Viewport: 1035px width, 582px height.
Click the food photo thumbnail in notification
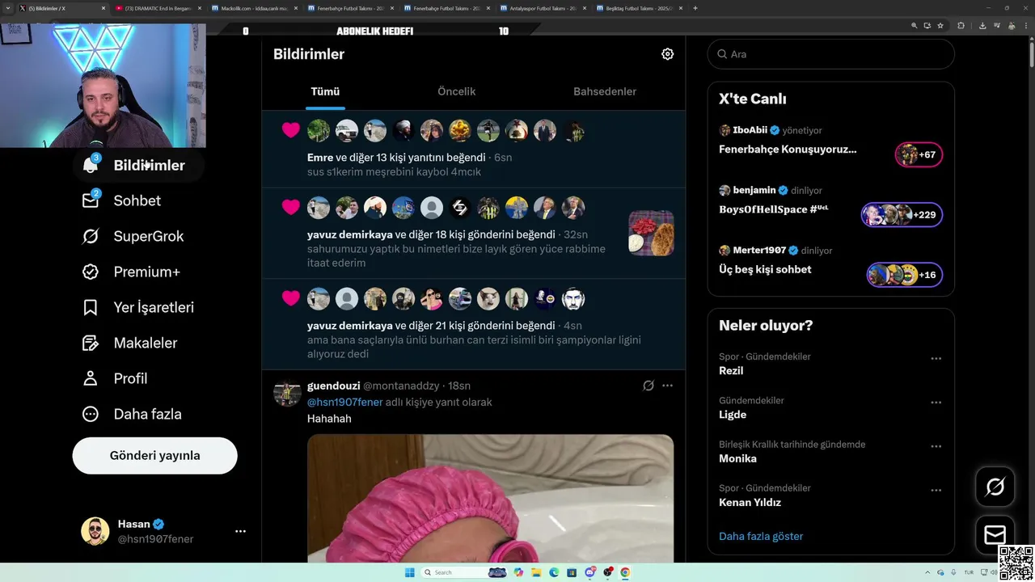651,233
